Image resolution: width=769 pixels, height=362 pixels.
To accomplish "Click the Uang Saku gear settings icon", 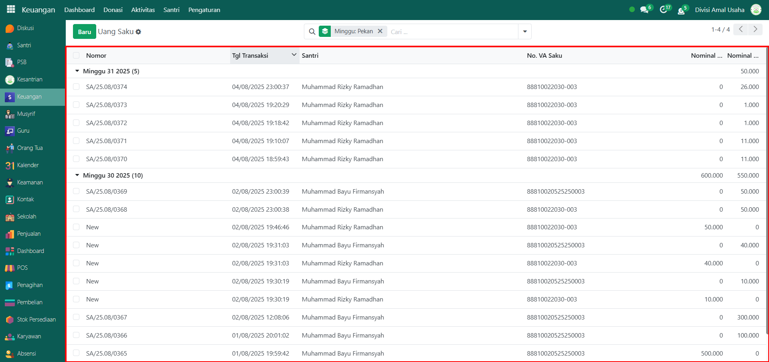I will click(138, 32).
